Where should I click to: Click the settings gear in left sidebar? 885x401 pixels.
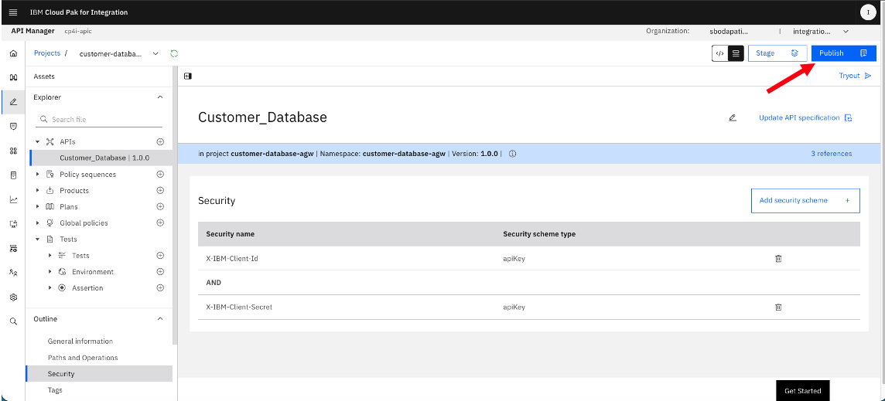point(14,297)
